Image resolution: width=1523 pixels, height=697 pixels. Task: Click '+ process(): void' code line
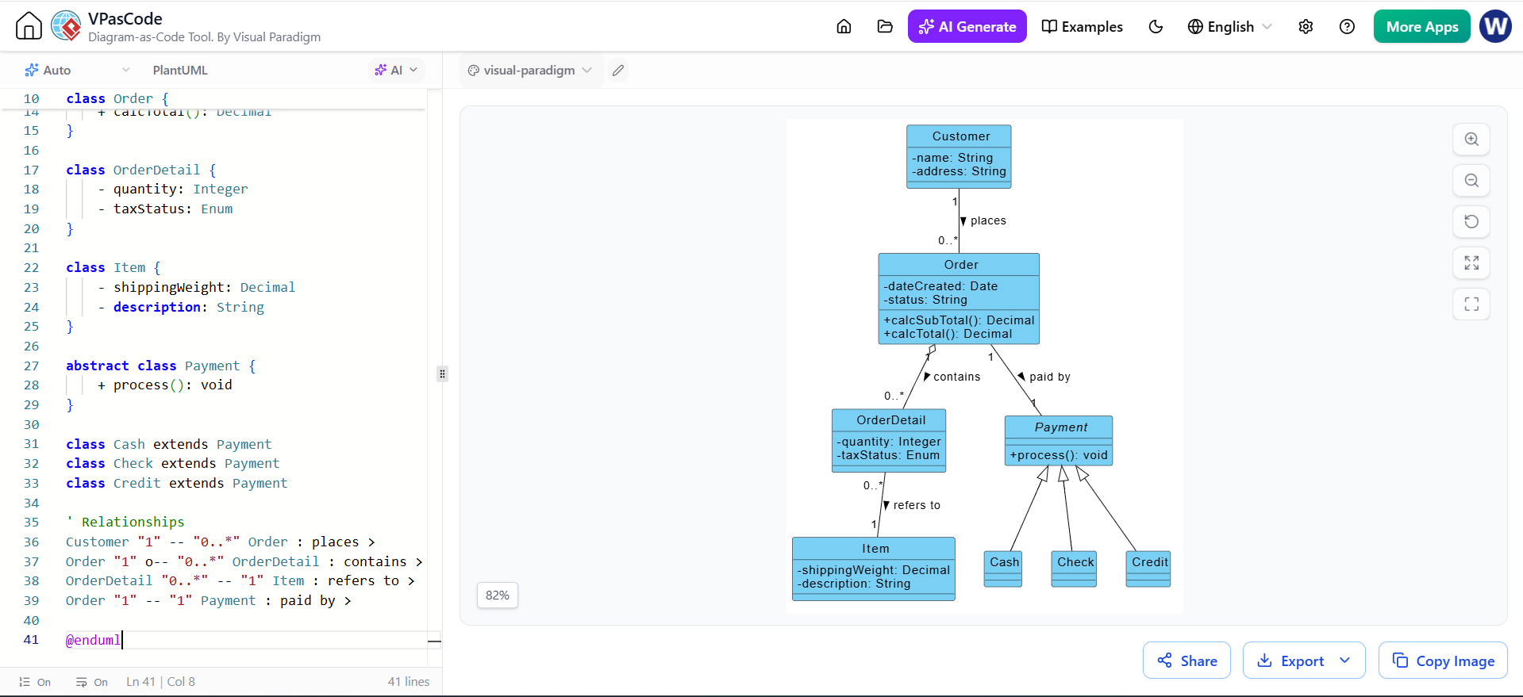pyautogui.click(x=164, y=385)
